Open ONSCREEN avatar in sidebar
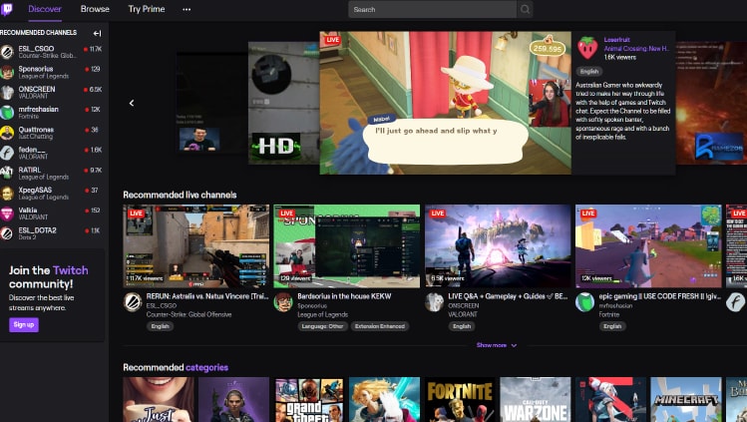 [x=7, y=93]
